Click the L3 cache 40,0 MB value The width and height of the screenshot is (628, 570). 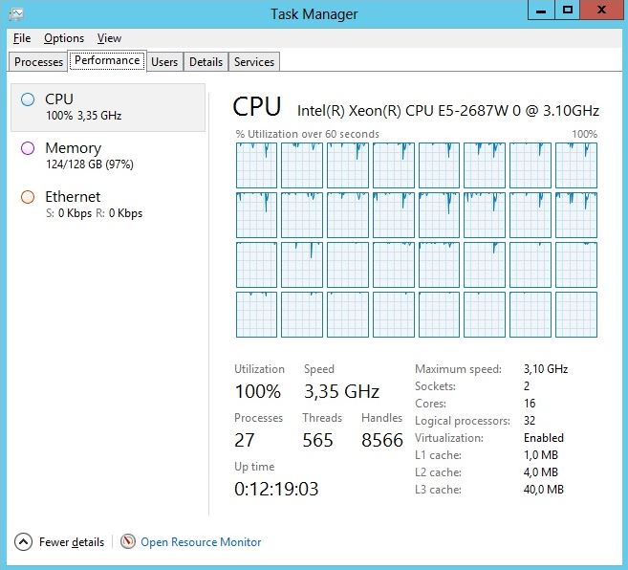(544, 490)
